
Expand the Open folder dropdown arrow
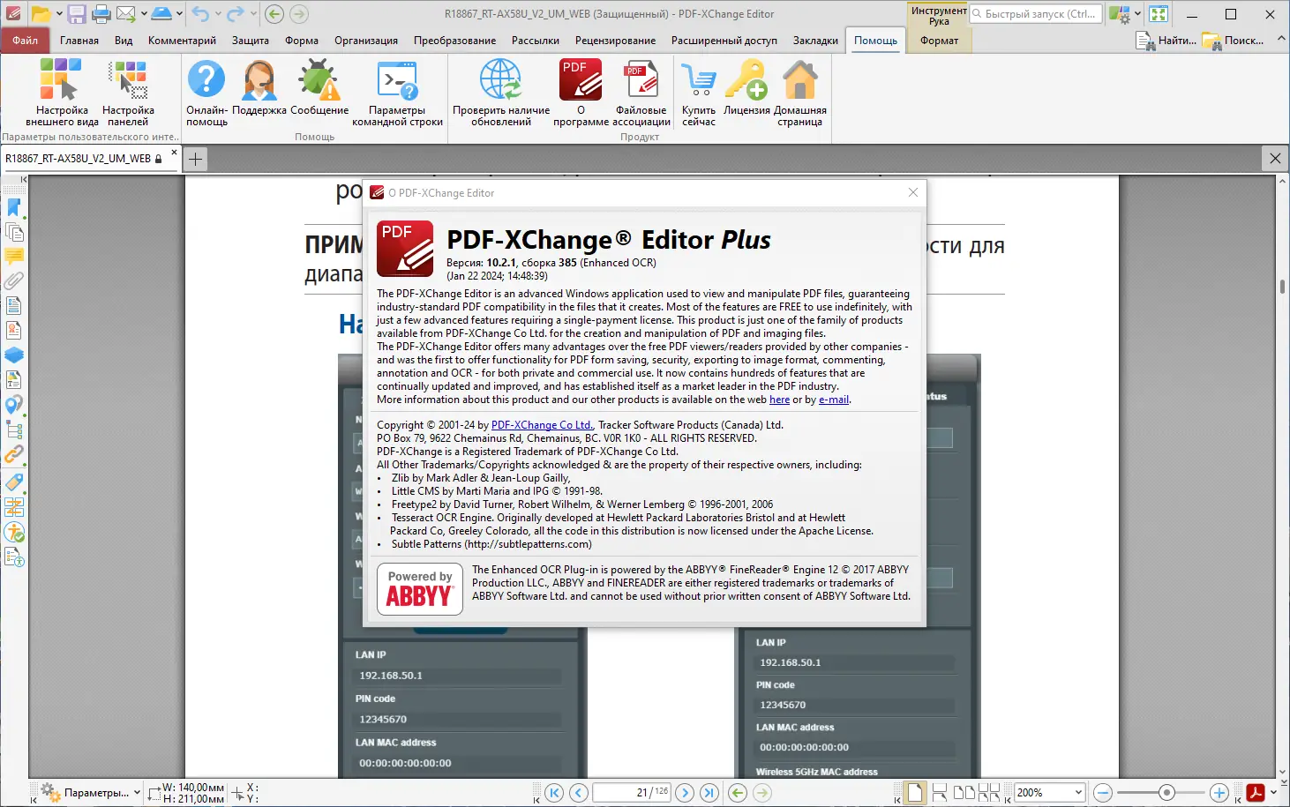click(x=59, y=14)
